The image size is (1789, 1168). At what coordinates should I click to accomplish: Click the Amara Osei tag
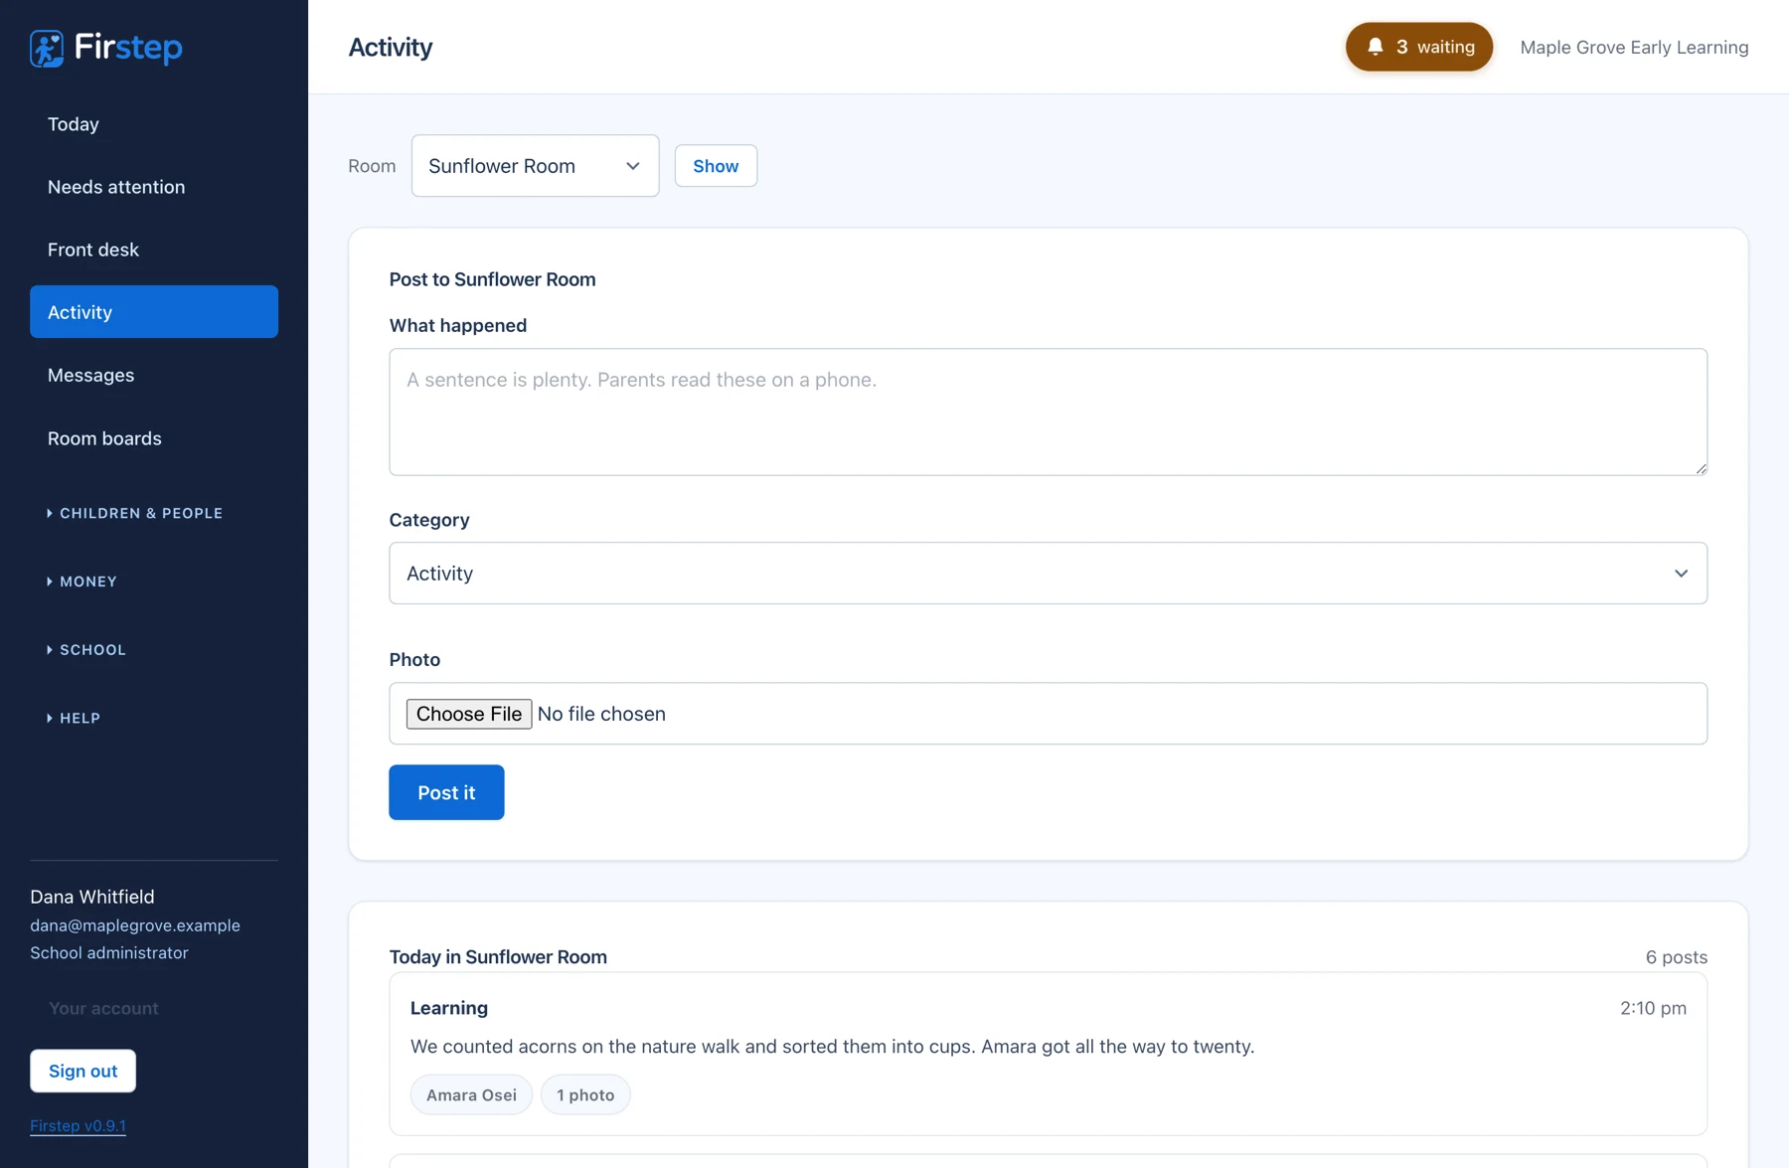click(471, 1094)
